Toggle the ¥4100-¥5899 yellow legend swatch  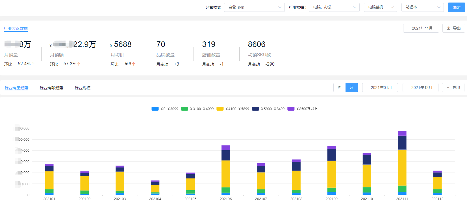tap(220, 109)
